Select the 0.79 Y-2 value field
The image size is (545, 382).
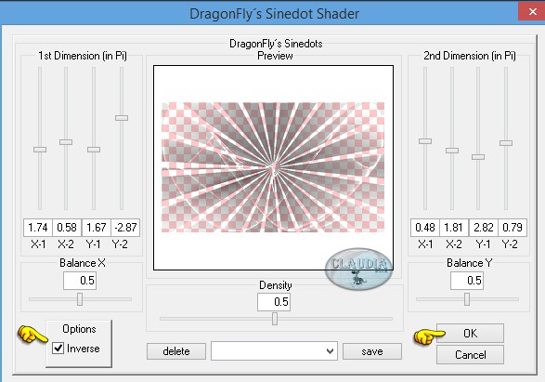tap(513, 228)
